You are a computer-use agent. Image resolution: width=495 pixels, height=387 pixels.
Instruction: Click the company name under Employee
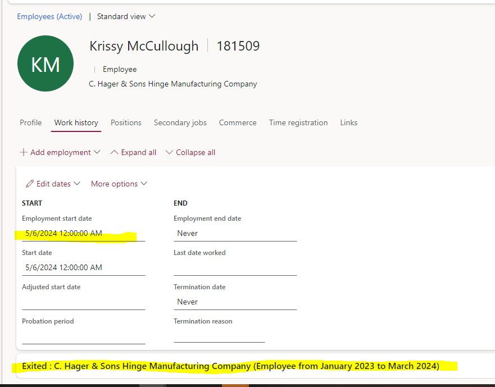click(172, 84)
